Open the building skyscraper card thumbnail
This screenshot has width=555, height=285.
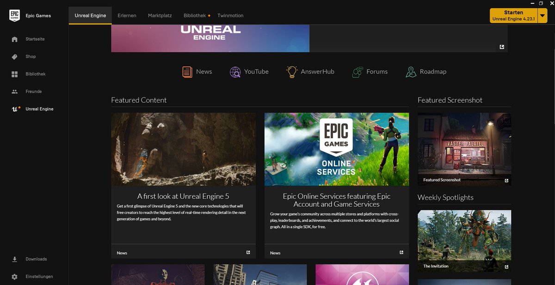pos(260,274)
